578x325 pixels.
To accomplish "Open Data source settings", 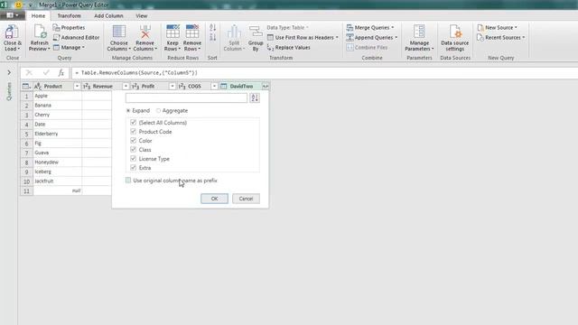I will [455, 38].
